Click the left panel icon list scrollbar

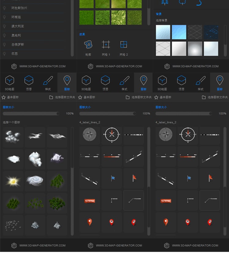[x=72, y=181]
